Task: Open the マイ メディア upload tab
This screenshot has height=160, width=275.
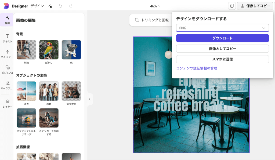Action: [x=7, y=54]
